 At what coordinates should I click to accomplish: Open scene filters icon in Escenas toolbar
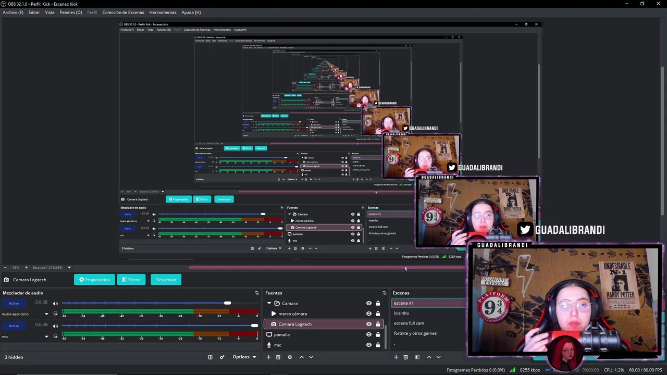pyautogui.click(x=417, y=357)
